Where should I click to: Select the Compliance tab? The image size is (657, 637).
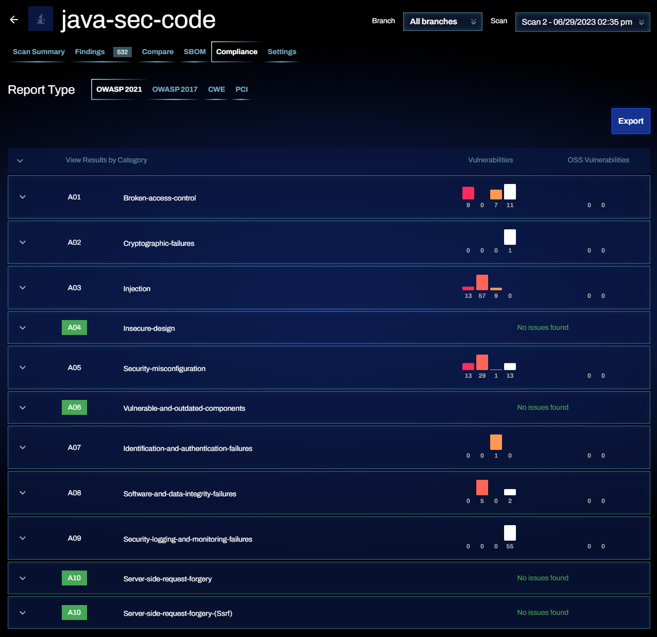(237, 52)
